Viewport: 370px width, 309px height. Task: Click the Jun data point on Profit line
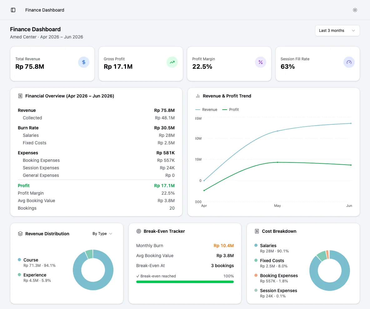(351, 165)
